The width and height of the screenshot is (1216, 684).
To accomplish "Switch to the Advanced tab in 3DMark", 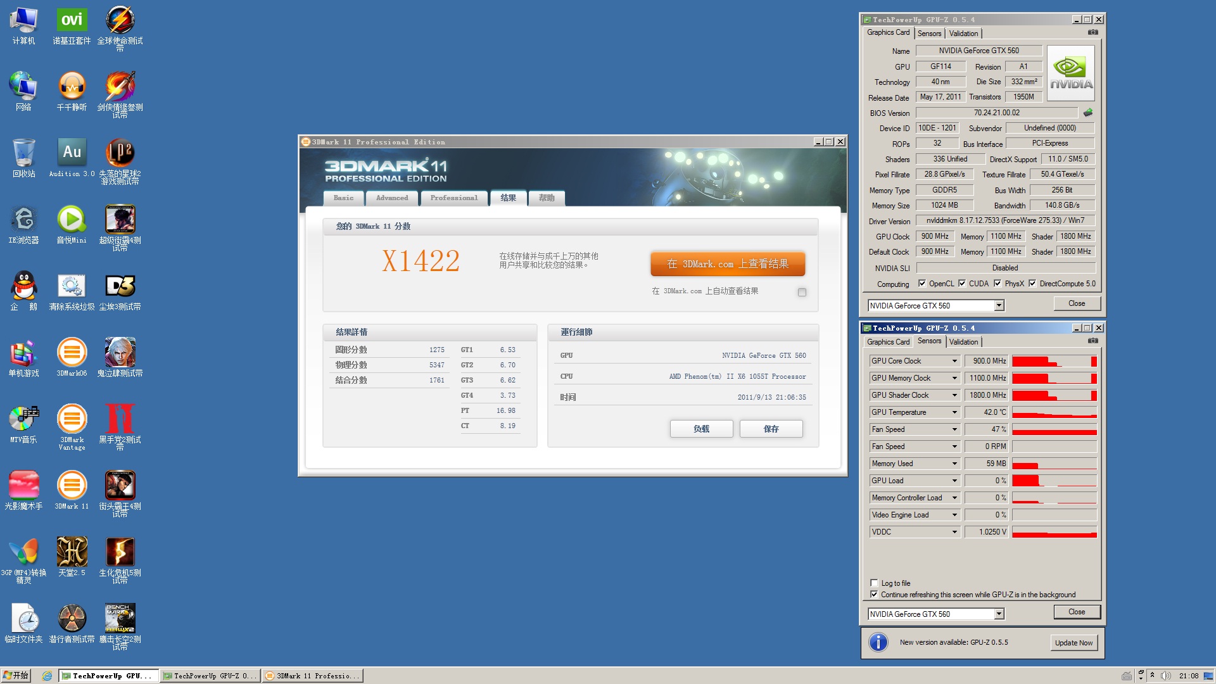I will [392, 198].
